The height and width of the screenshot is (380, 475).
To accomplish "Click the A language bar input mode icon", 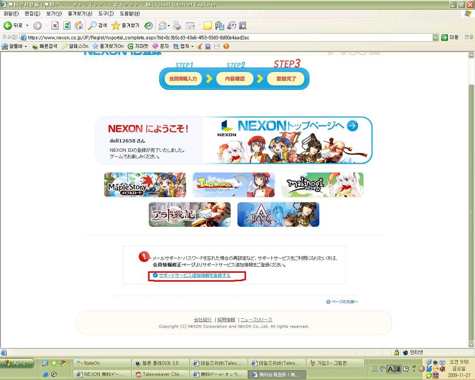I will 390,369.
